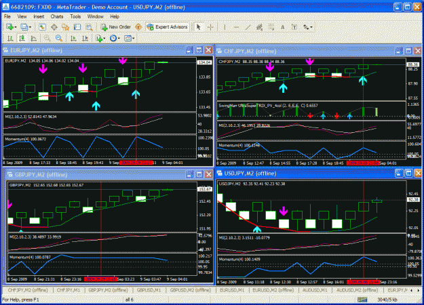Select the crosshair tool

pyautogui.click(x=210, y=27)
